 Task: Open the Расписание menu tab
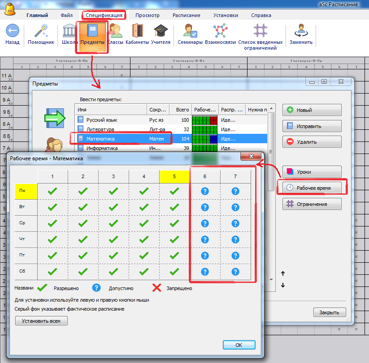pos(187,15)
